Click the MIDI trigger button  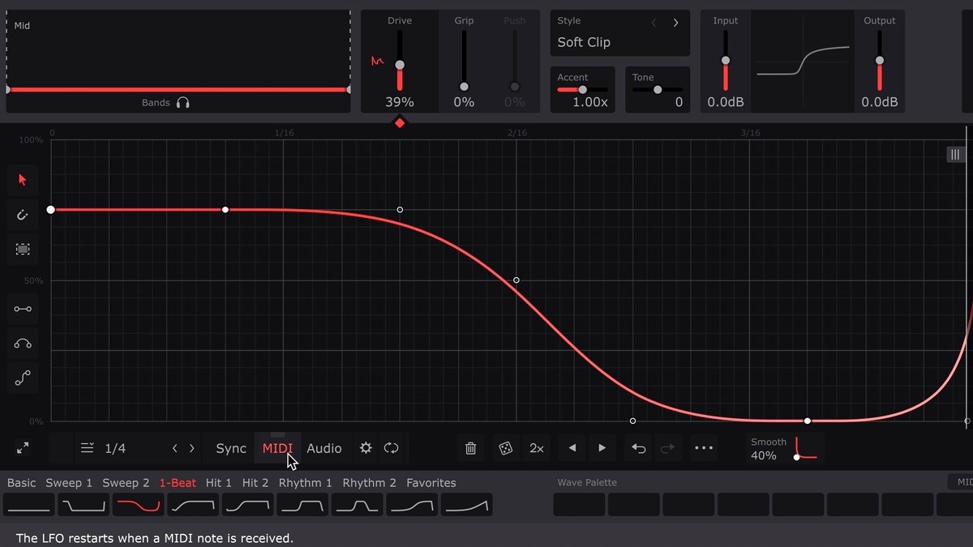coord(277,448)
